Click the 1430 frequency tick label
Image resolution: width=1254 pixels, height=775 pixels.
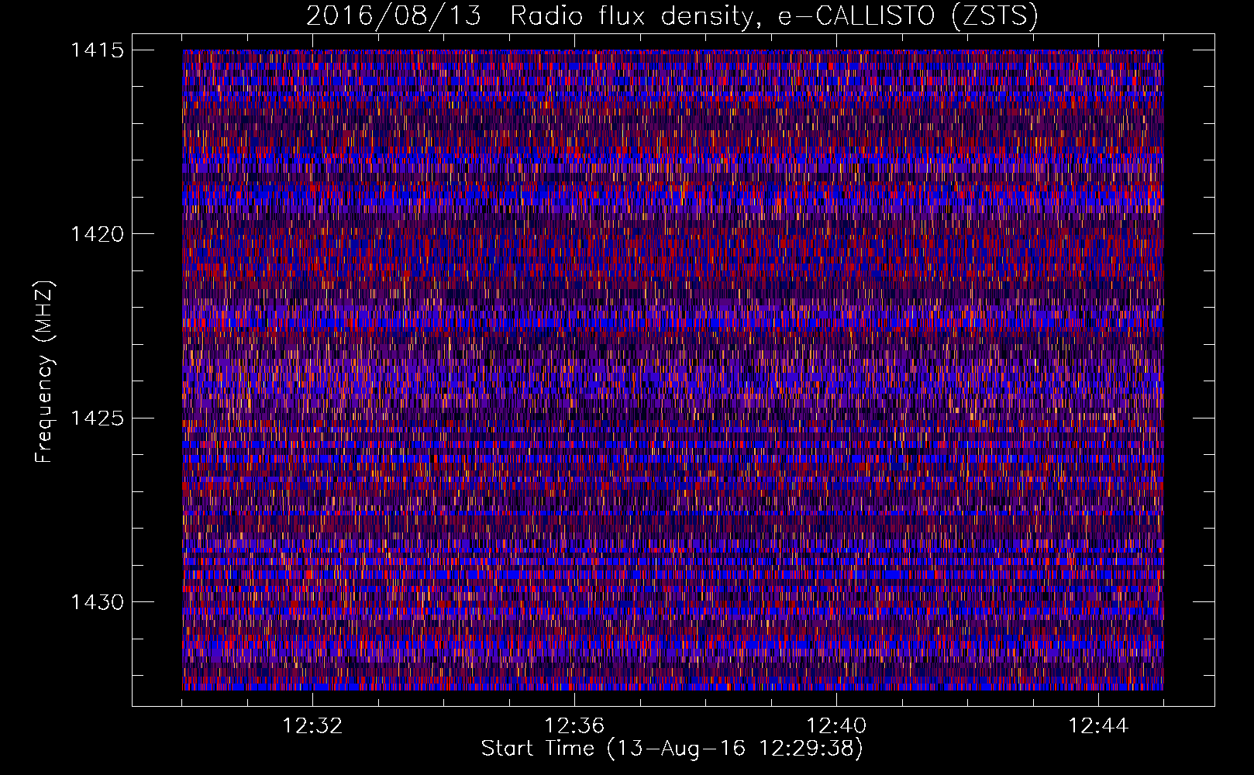click(x=98, y=602)
